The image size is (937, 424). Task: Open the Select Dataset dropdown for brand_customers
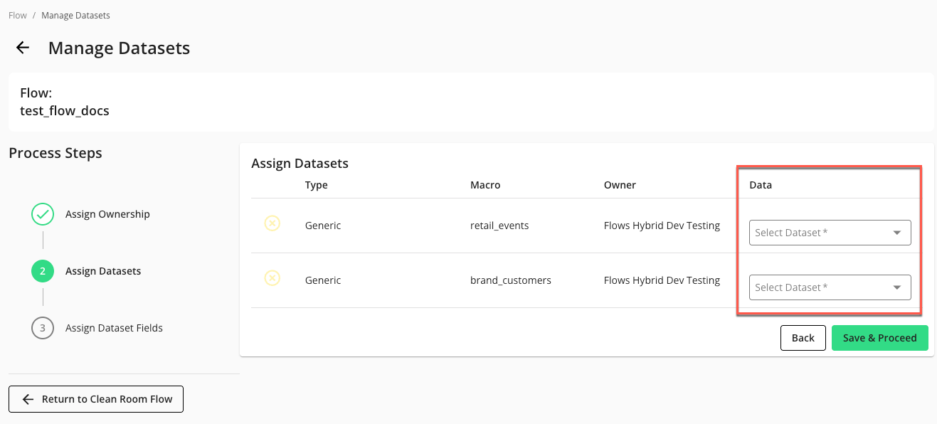point(830,287)
